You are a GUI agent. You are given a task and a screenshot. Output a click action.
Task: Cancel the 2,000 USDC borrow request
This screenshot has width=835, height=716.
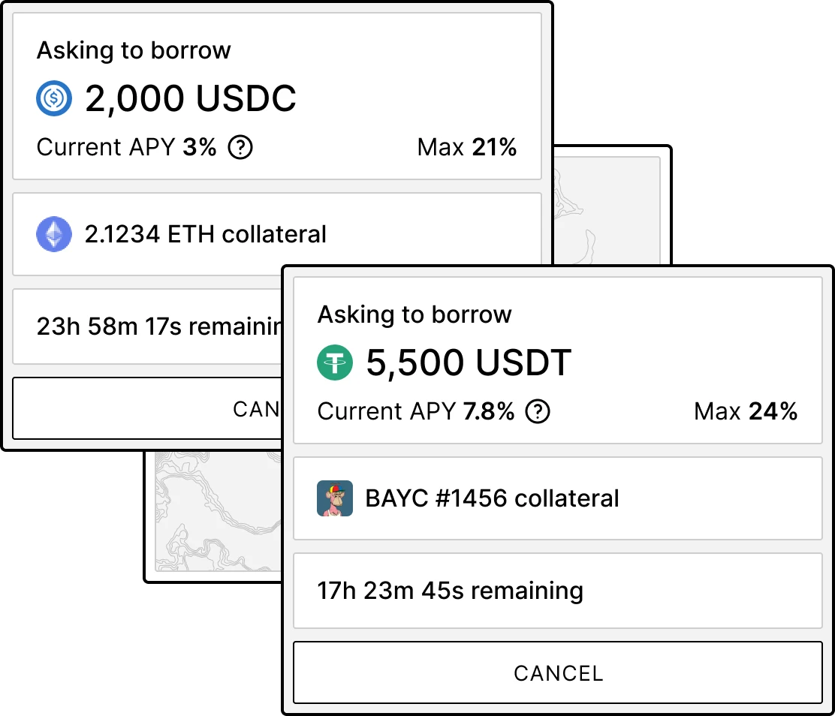click(147, 409)
